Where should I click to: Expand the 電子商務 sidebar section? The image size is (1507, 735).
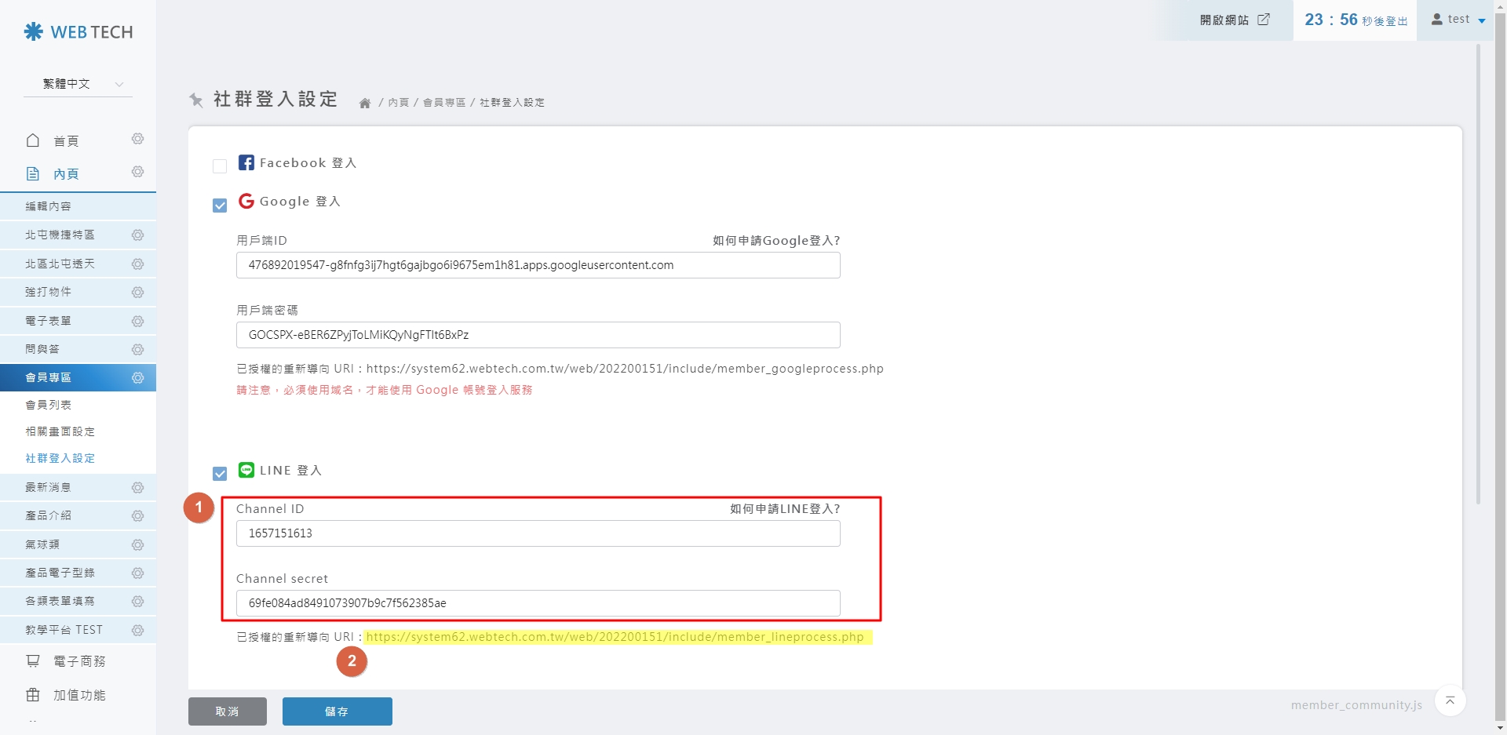click(78, 661)
